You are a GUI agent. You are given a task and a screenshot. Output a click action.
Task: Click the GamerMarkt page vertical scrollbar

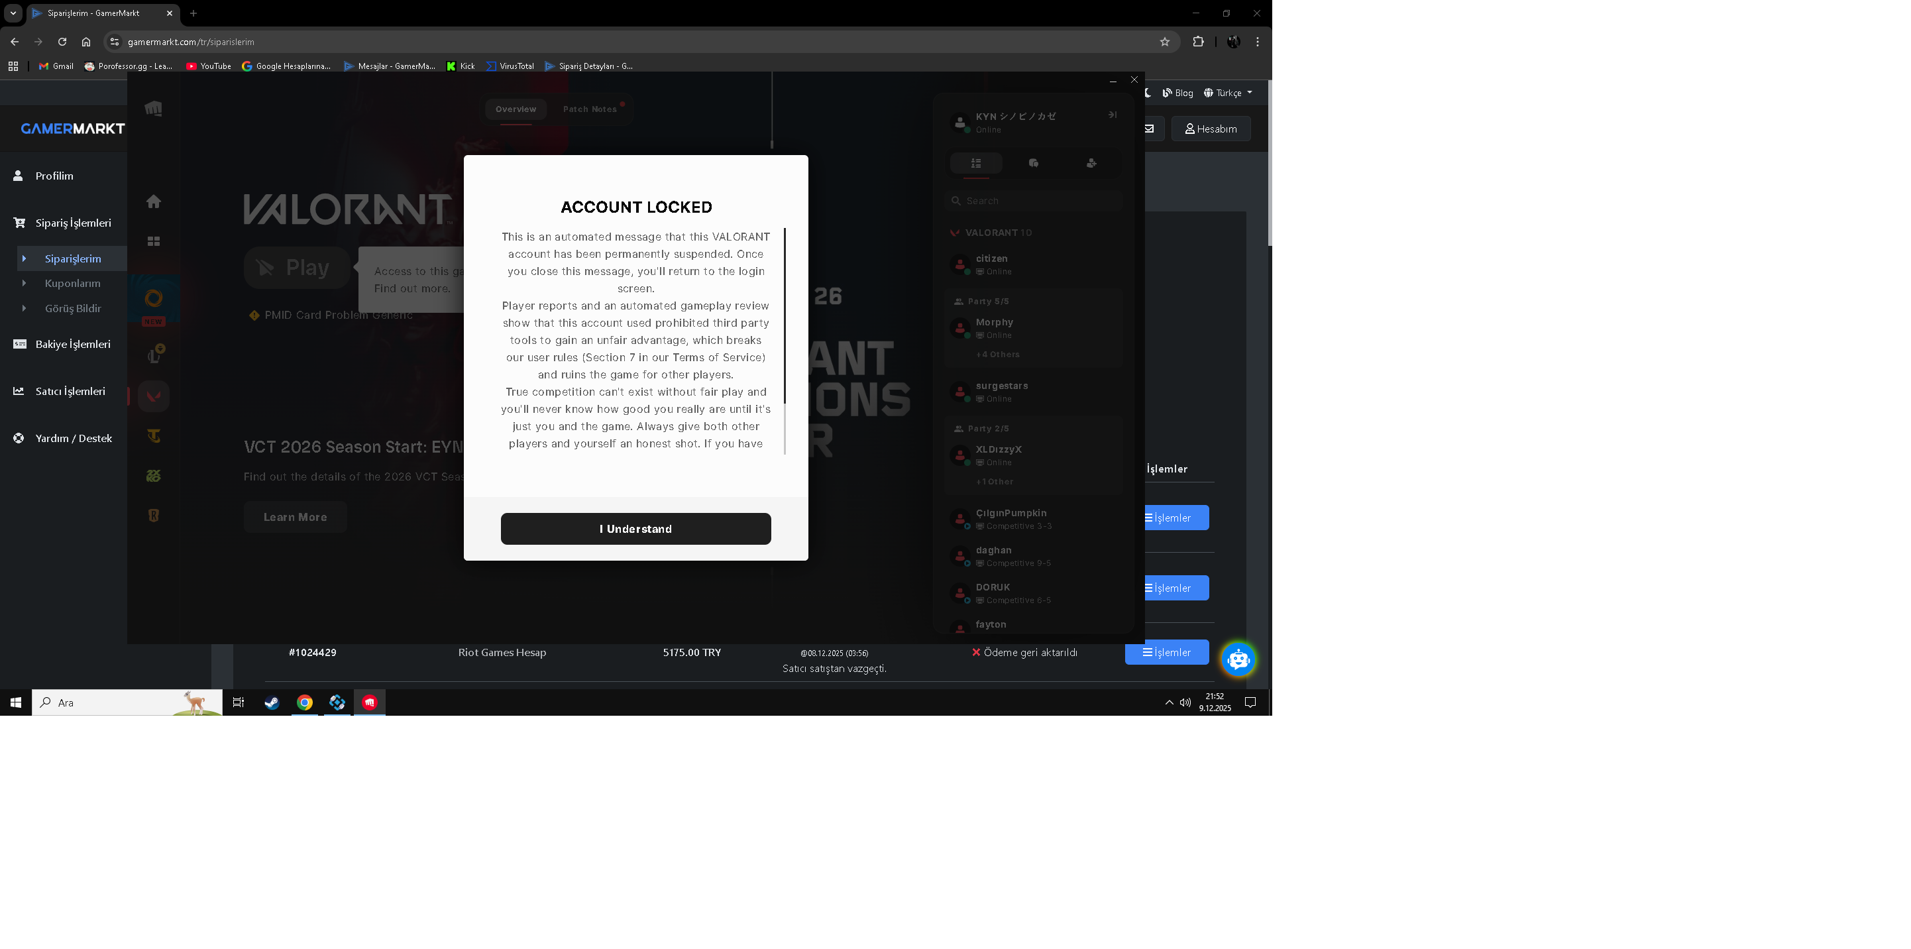tap(1270, 163)
